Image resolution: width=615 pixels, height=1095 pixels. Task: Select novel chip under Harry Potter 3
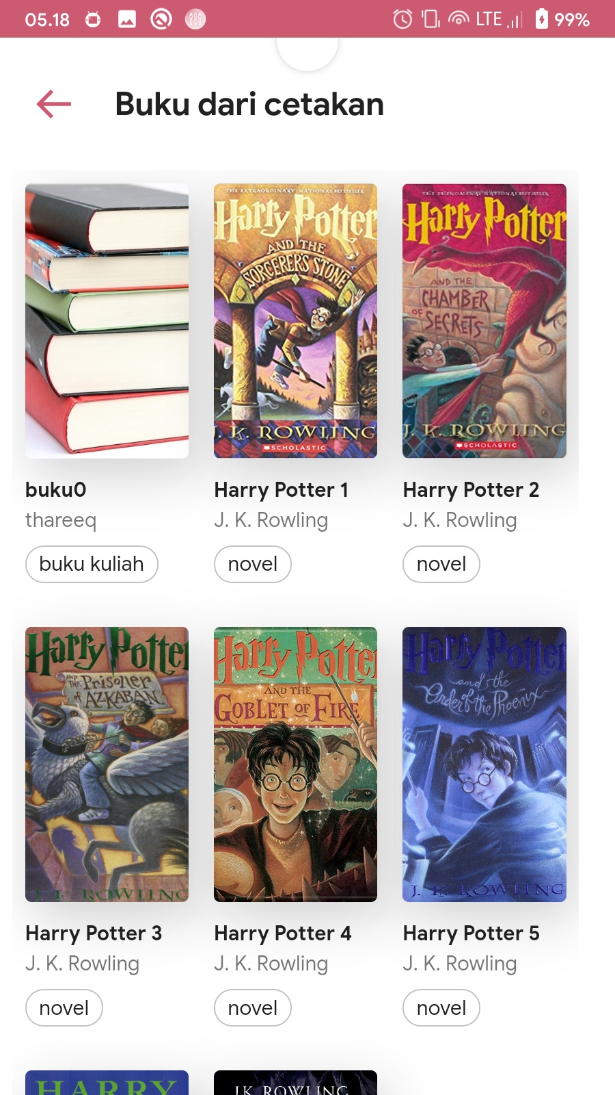click(64, 1008)
